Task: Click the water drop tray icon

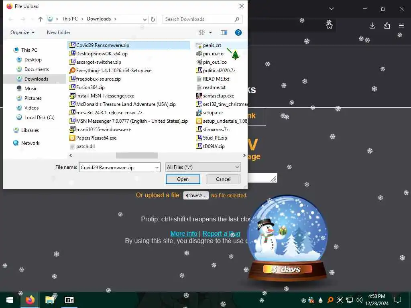Action: (321, 300)
